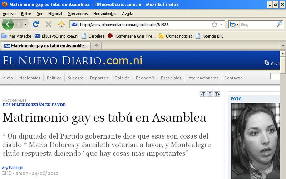Open the ElNuevoDiario.com.ni bookmark
This screenshot has width=286, height=179.
pyautogui.click(x=56, y=36)
